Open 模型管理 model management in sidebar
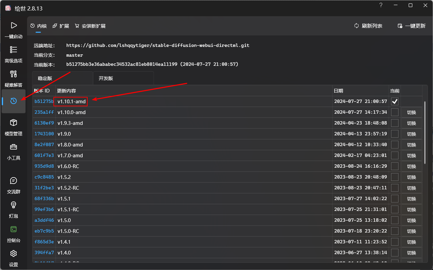 tap(14, 127)
